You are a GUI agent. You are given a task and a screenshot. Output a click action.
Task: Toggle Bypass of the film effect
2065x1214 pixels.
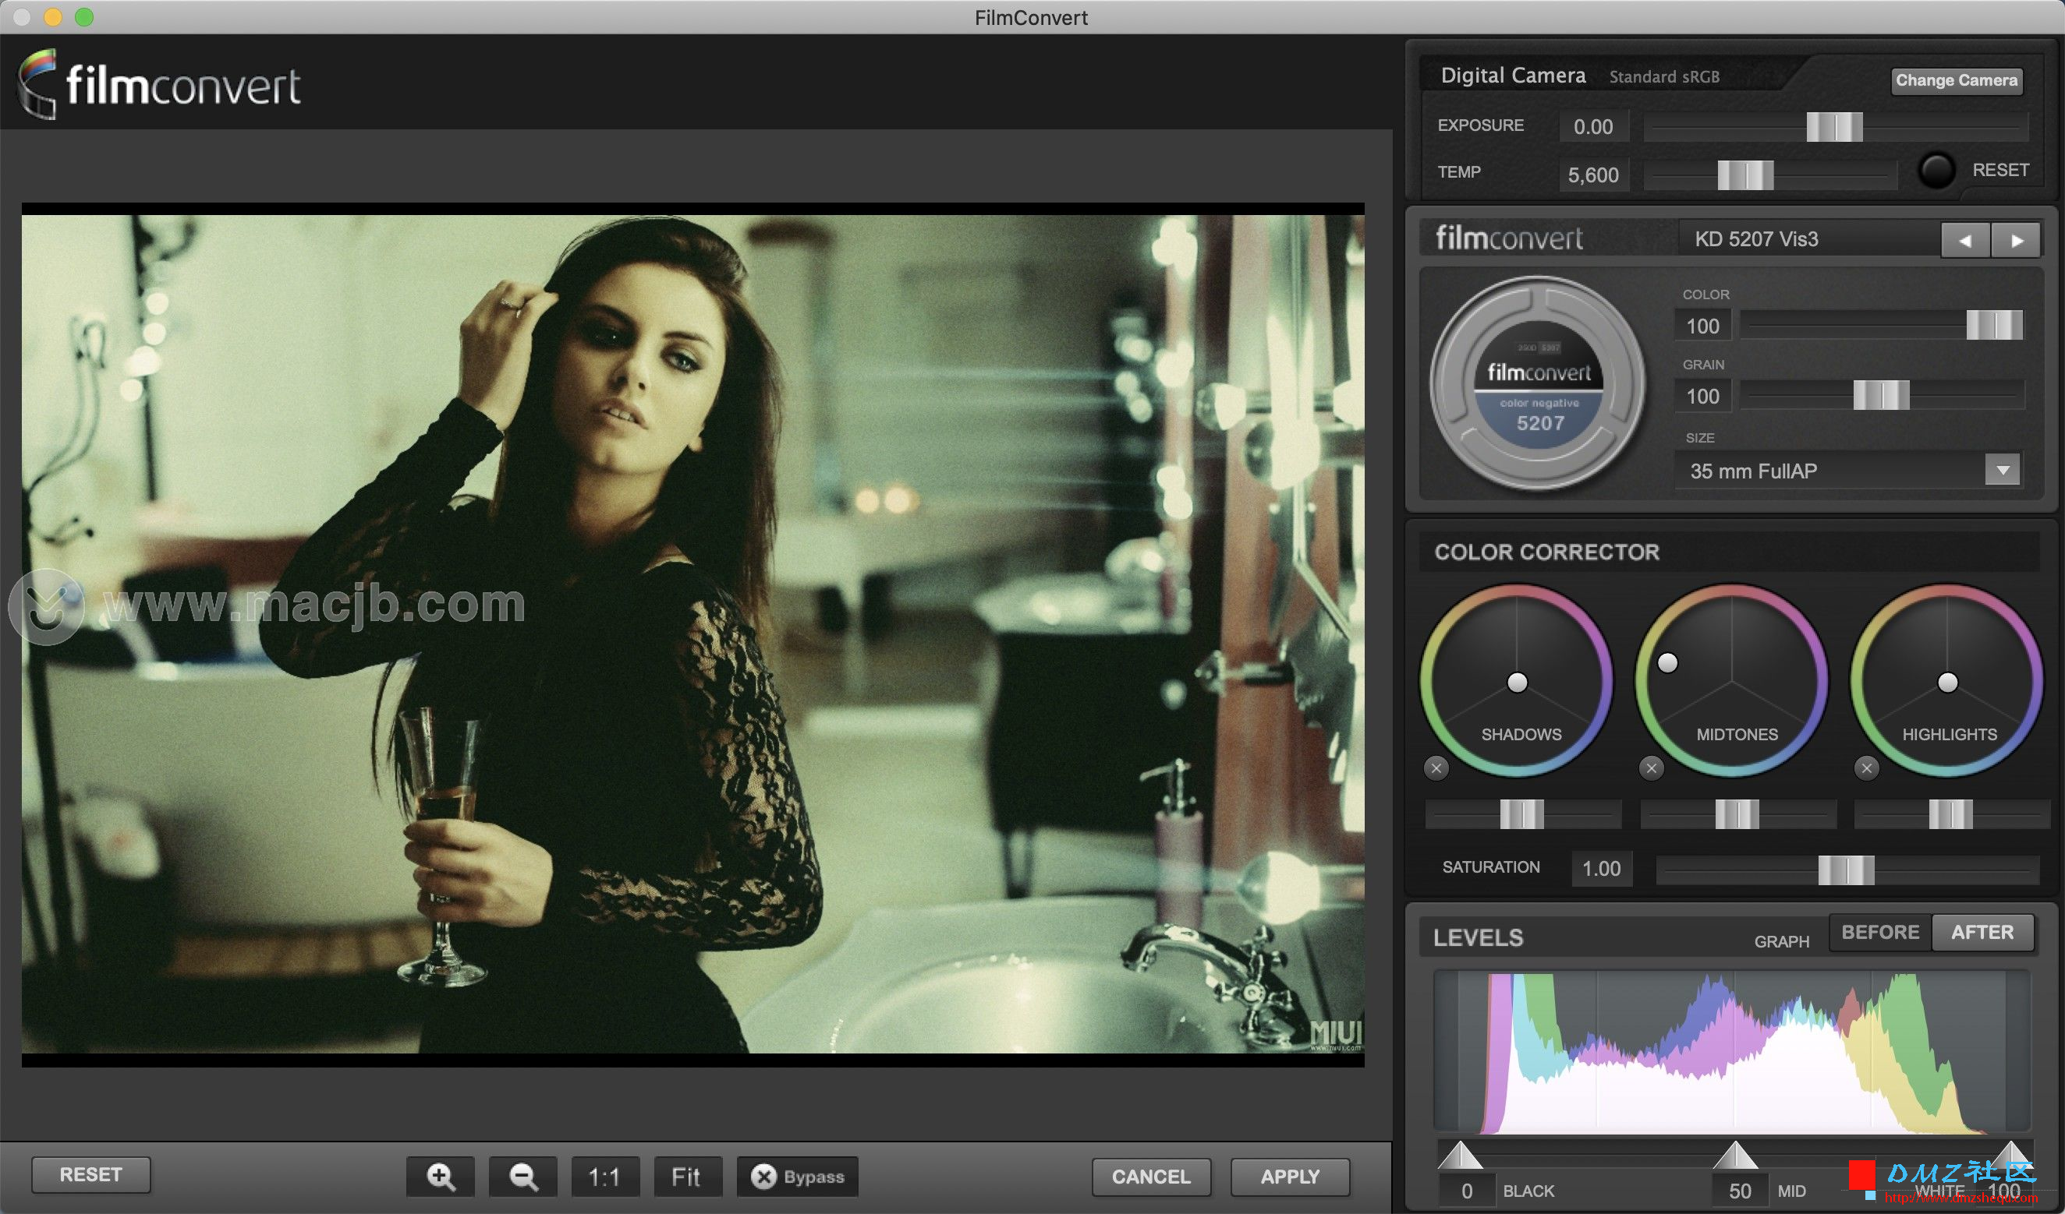pyautogui.click(x=797, y=1177)
